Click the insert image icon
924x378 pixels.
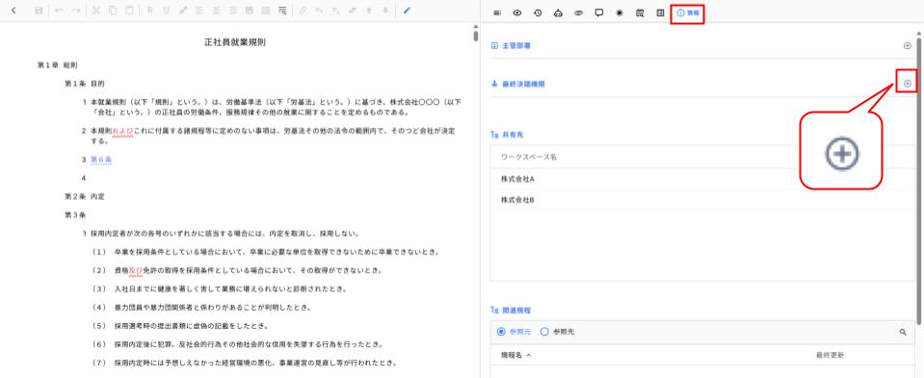tap(250, 11)
